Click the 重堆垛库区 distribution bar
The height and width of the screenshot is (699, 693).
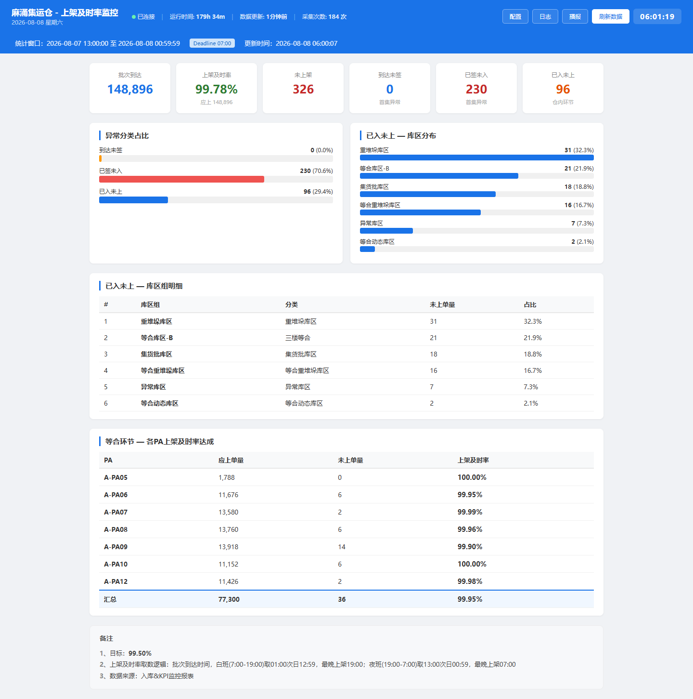[x=477, y=158]
